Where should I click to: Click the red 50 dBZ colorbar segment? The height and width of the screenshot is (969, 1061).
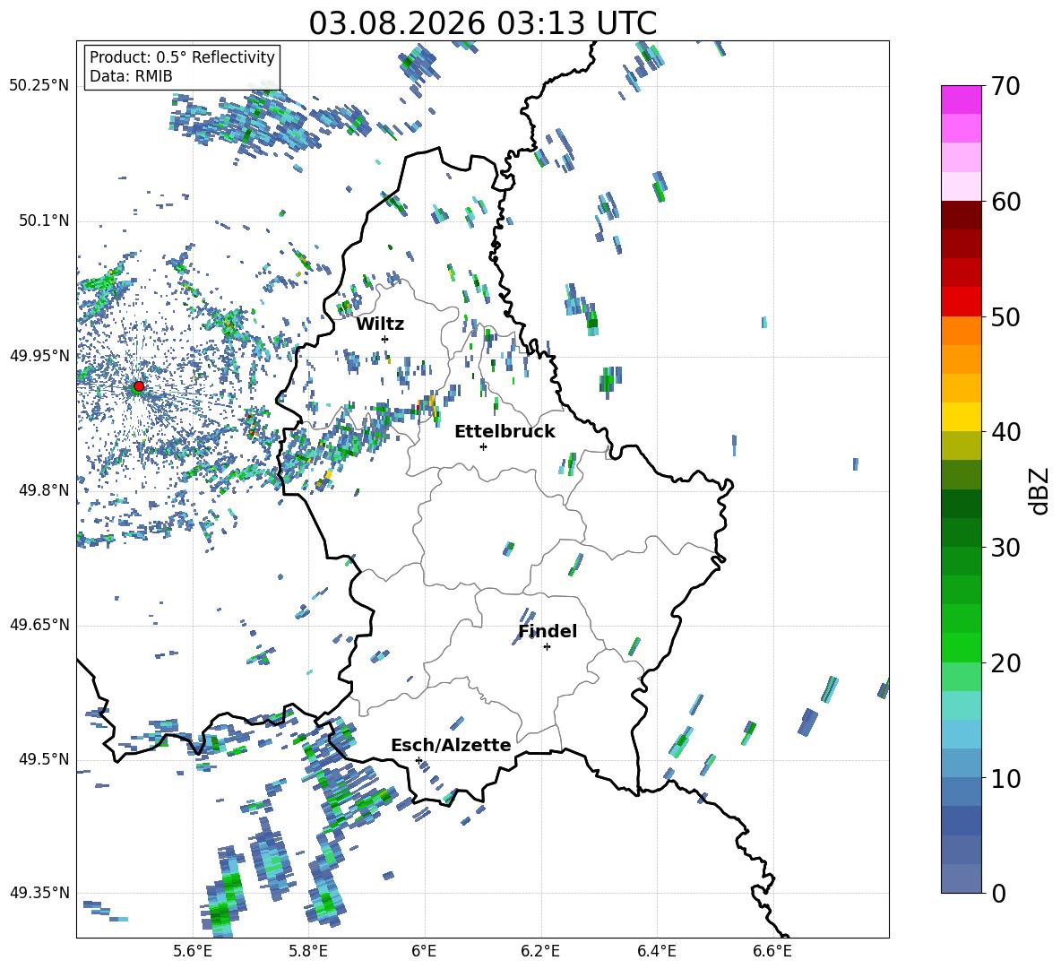pos(961,302)
